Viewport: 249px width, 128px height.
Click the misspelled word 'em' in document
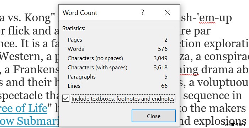click(207, 18)
